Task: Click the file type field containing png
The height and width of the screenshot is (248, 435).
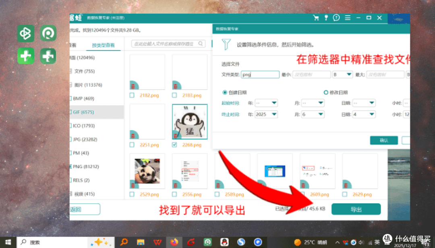Action: (260, 74)
